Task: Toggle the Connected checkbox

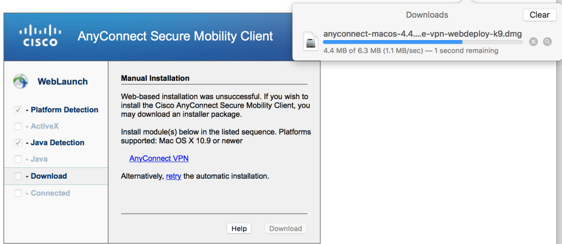Action: pos(18,193)
